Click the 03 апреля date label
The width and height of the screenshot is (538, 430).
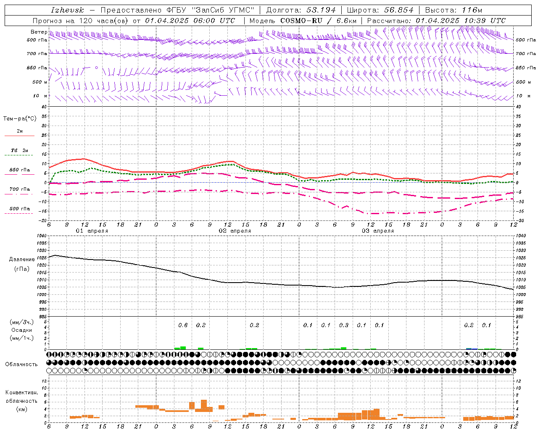(x=377, y=231)
